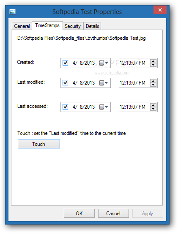Image resolution: width=178 pixels, height=233 pixels.
Task: Decrease Last accessed time with down arrow
Action: pyautogui.click(x=153, y=109)
